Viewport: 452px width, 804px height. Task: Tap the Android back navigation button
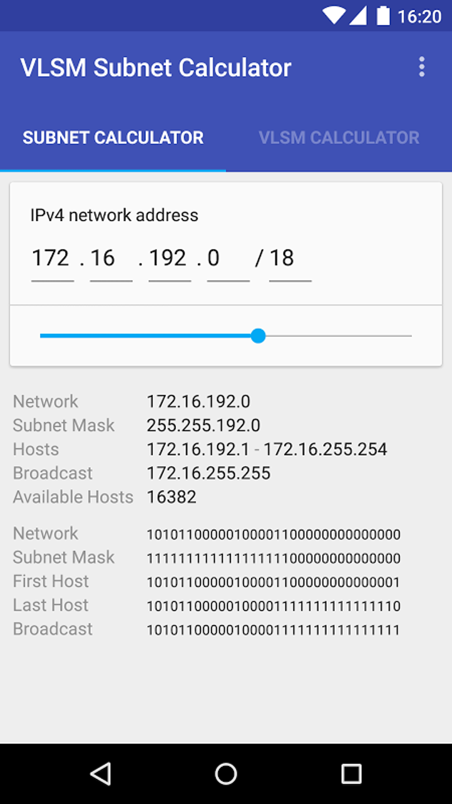click(x=101, y=774)
